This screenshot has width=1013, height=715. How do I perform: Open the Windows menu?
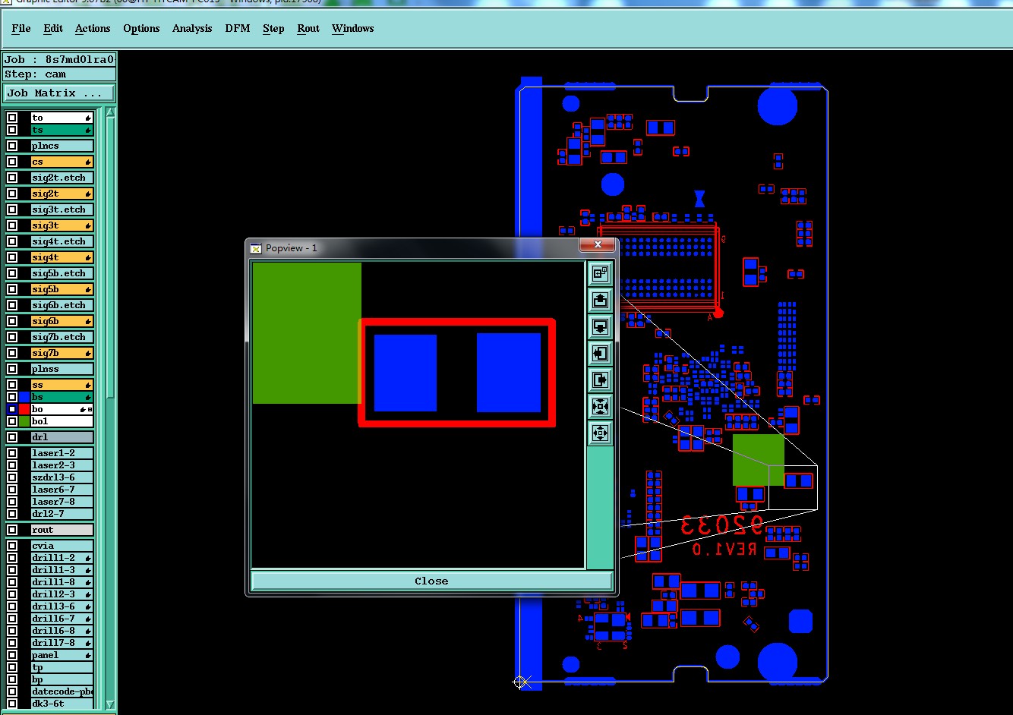[352, 28]
